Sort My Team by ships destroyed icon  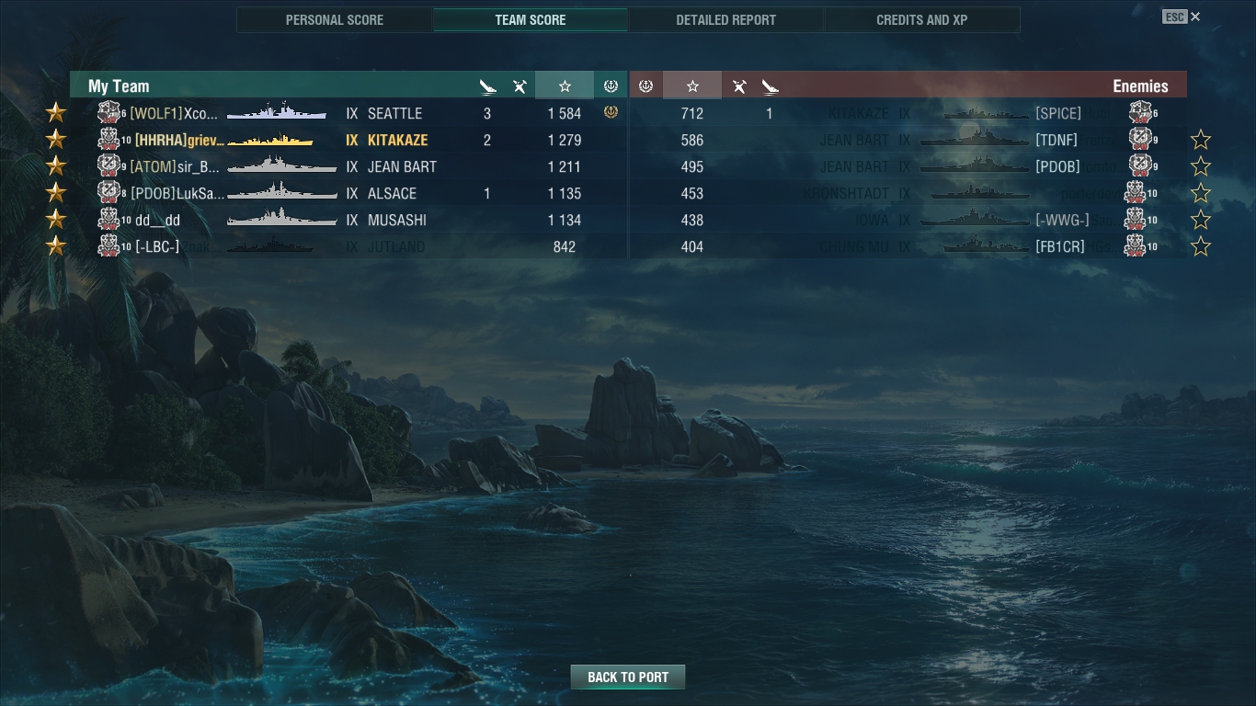pos(488,86)
